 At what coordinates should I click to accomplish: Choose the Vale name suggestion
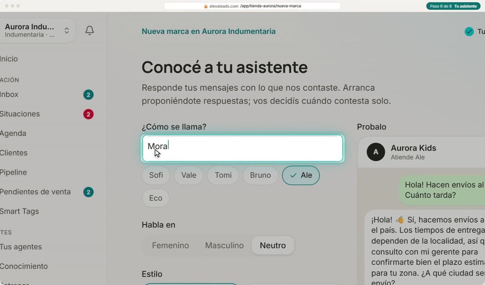[x=189, y=175]
